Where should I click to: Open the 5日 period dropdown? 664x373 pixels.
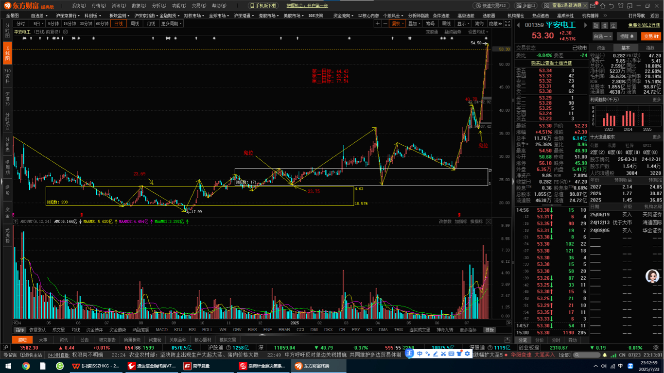click(x=37, y=23)
